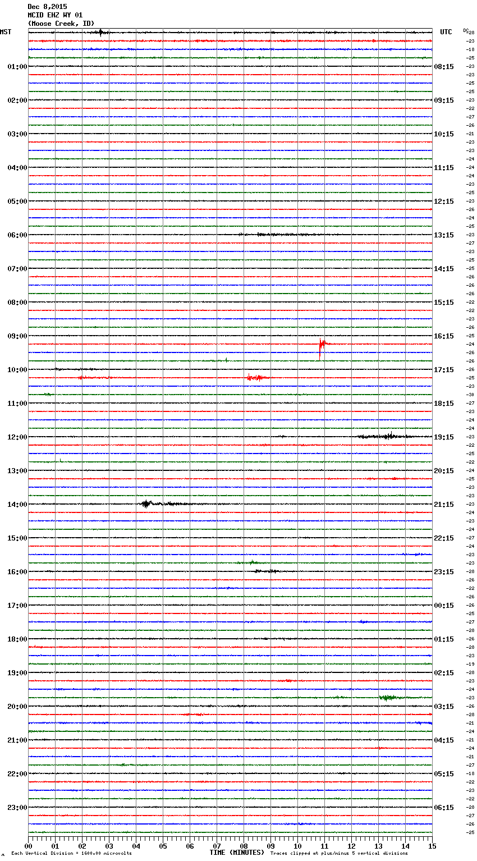
Task: Click the 08:15 UTC time label
Action: (x=444, y=67)
